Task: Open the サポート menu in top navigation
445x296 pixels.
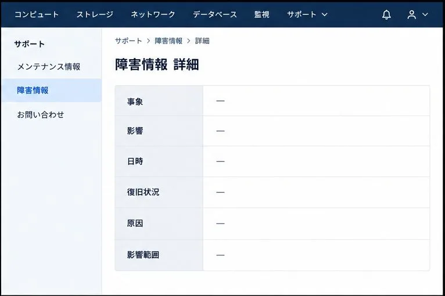Action: [x=302, y=15]
